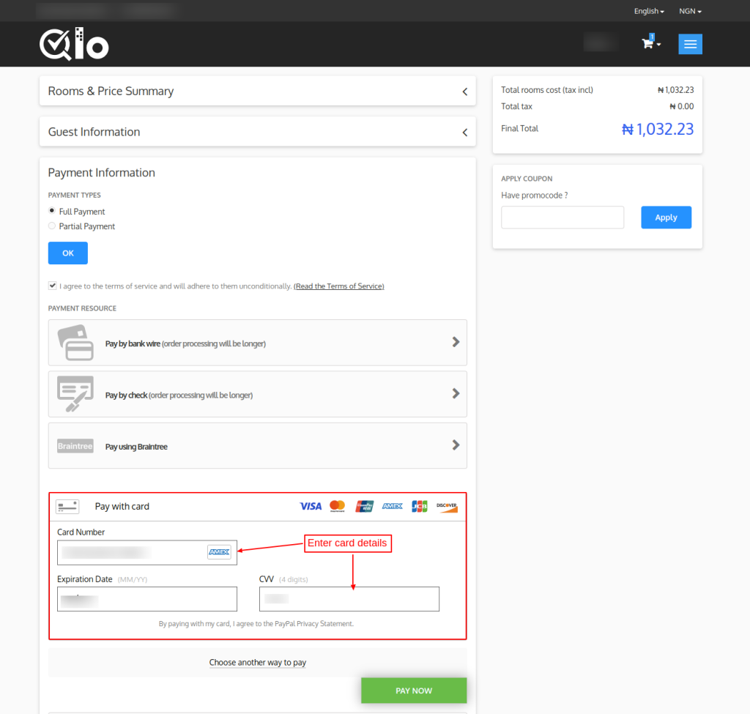Screen dimensions: 750x714
Task: Open the English language dropdown
Action: (649, 11)
